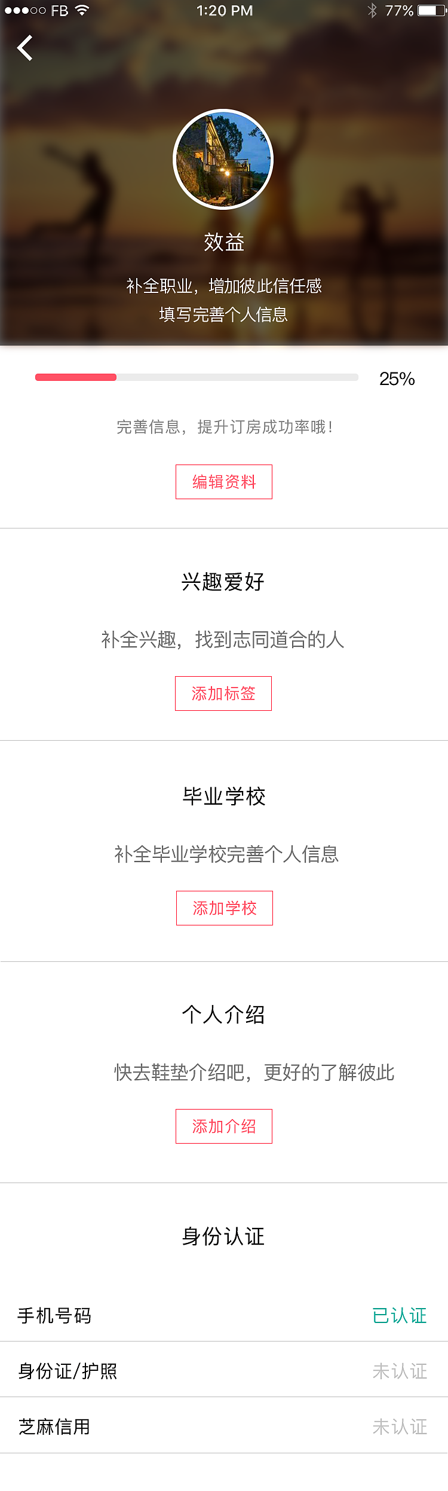The height and width of the screenshot is (1491, 448).
Task: Click the Wi-Fi icon in status bar
Action: [81, 10]
